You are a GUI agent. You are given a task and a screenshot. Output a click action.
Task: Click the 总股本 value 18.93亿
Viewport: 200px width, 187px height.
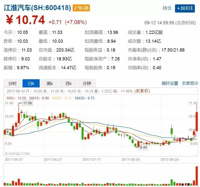point(64,59)
